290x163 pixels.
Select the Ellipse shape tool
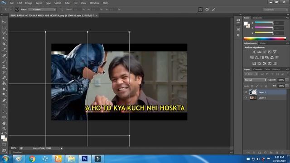coord(4,117)
